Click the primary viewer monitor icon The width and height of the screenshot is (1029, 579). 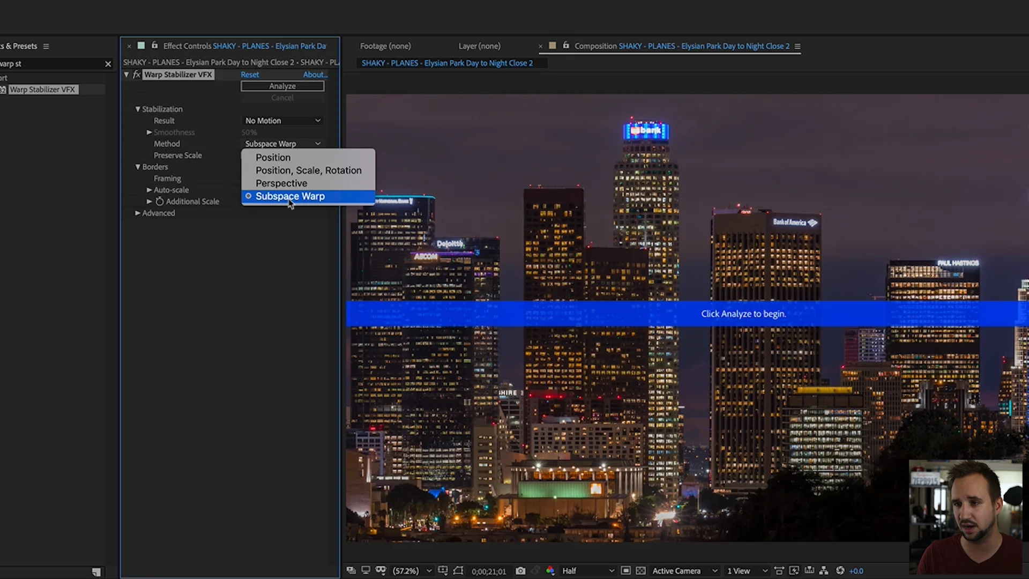[x=366, y=571]
